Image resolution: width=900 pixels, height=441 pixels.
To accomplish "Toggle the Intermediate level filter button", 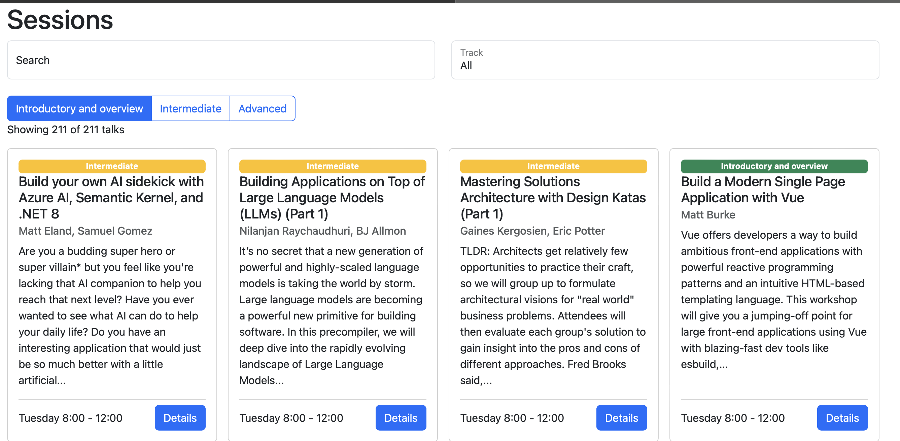I will pyautogui.click(x=191, y=109).
